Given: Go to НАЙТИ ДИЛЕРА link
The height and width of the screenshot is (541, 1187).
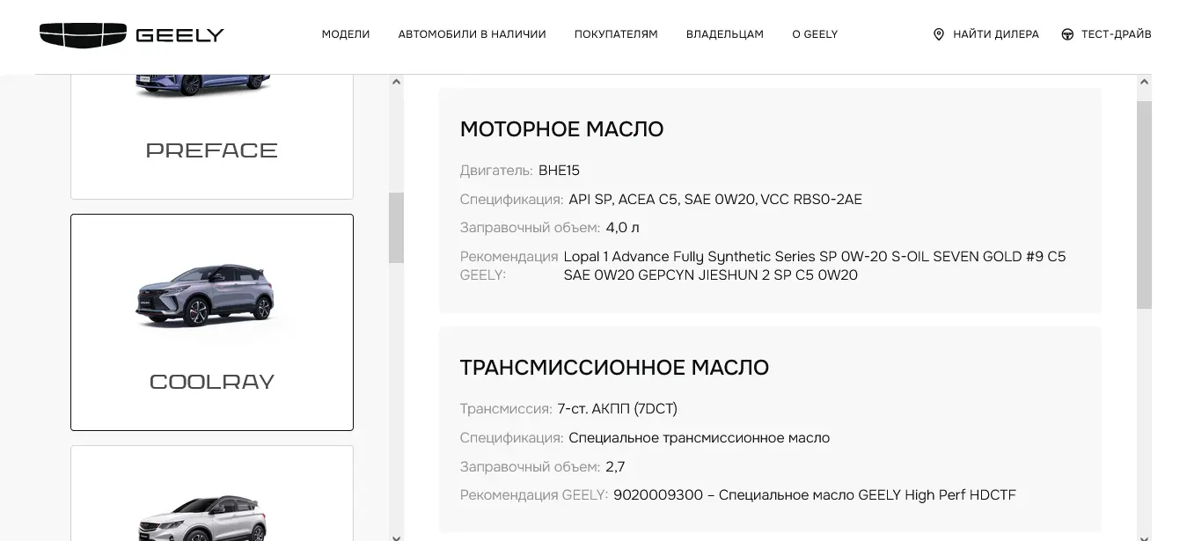Looking at the screenshot, I should [995, 34].
